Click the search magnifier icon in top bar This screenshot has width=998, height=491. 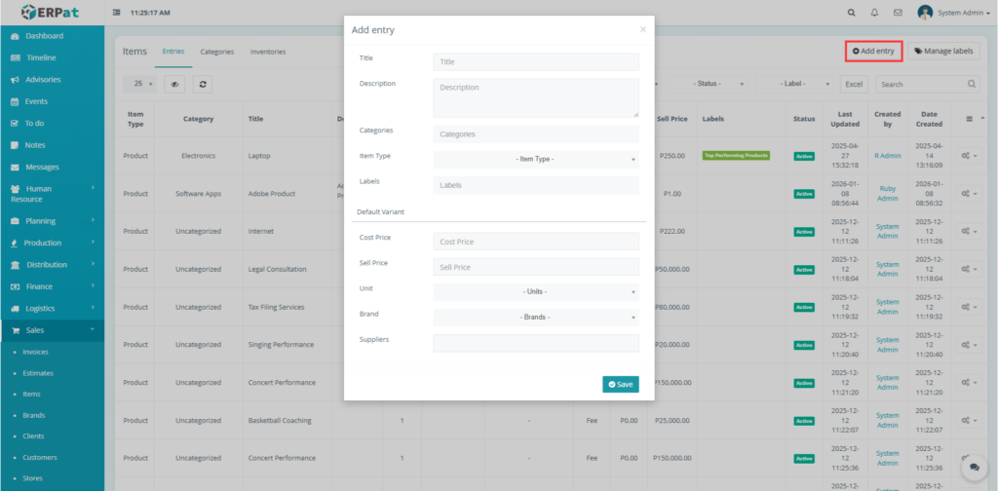pyautogui.click(x=852, y=13)
